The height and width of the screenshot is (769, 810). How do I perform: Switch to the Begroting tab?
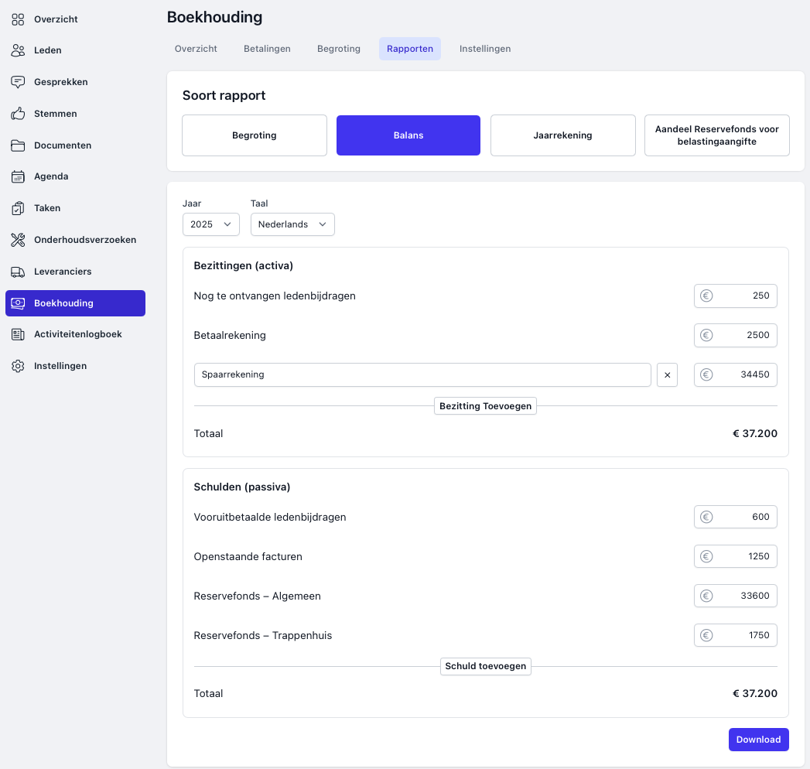pos(339,49)
